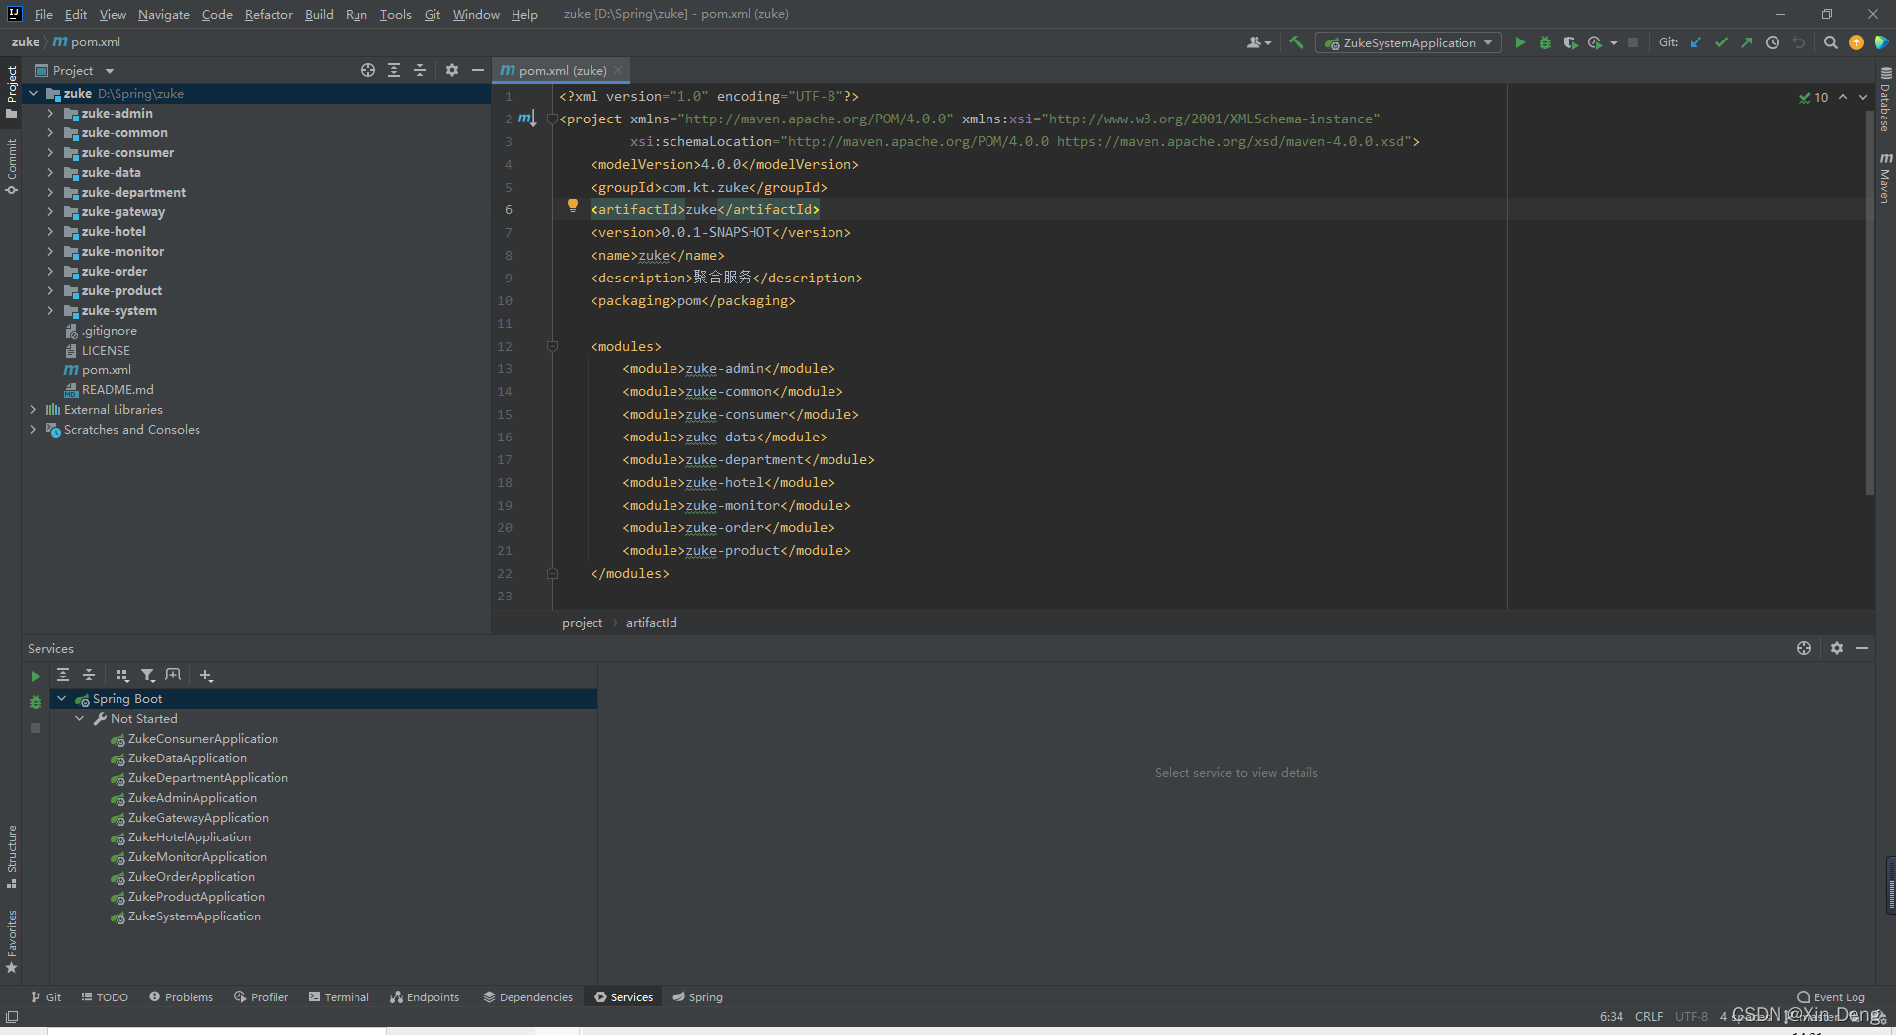The image size is (1896, 1035).
Task: Add Service plus icon in Services toolbar
Action: (205, 675)
